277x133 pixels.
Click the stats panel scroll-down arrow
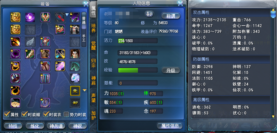click(x=273, y=116)
